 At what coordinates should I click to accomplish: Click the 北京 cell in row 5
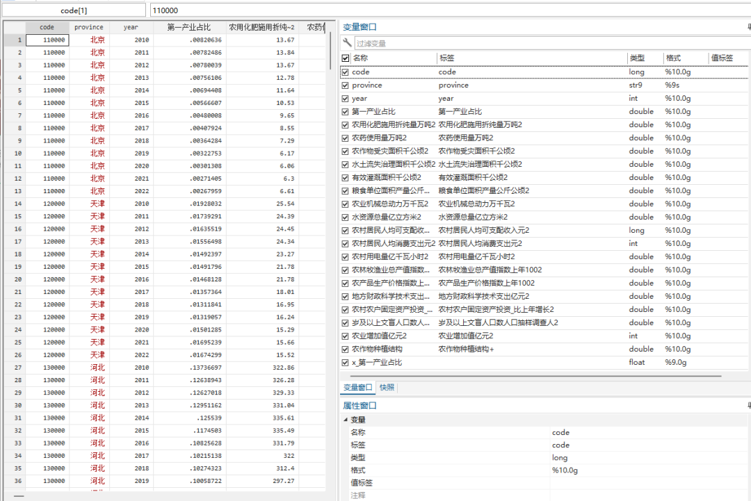tap(90, 90)
